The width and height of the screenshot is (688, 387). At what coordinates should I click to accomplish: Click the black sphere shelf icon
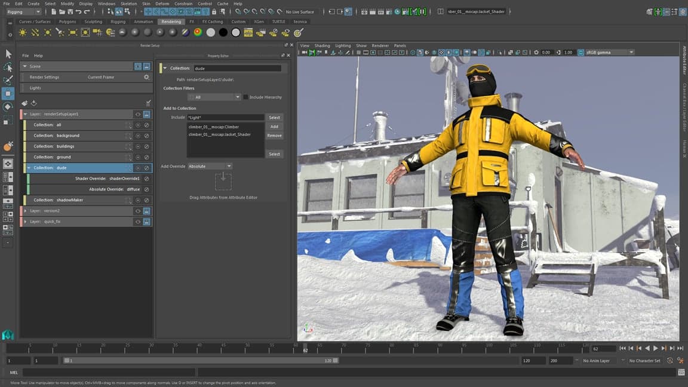point(223,32)
